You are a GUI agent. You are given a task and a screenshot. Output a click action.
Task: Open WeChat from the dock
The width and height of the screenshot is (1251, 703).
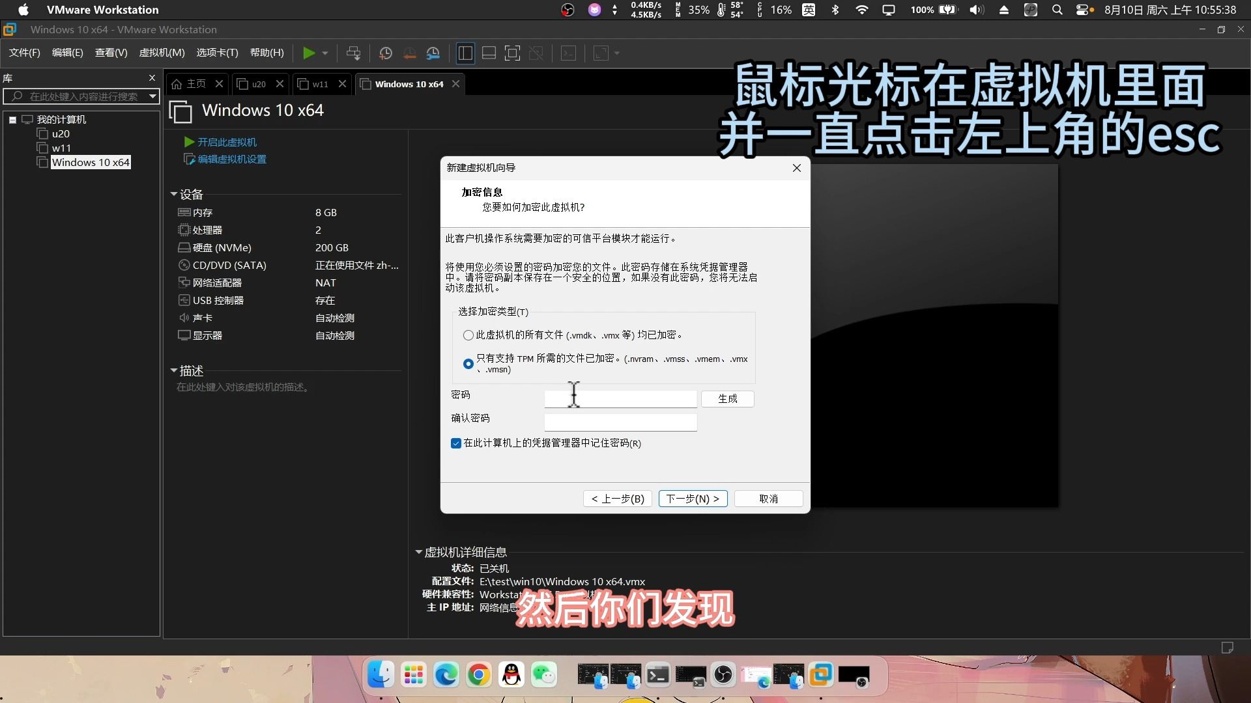point(544,675)
